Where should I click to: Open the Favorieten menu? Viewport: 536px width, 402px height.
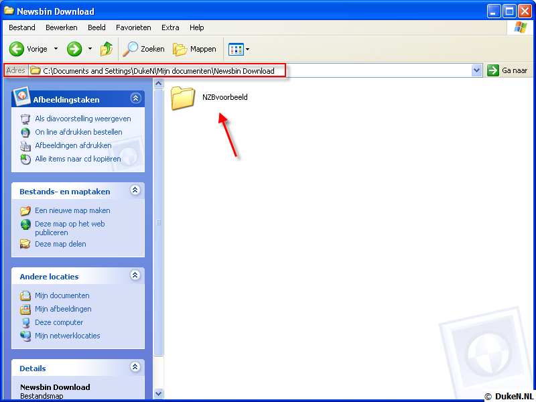coord(133,27)
